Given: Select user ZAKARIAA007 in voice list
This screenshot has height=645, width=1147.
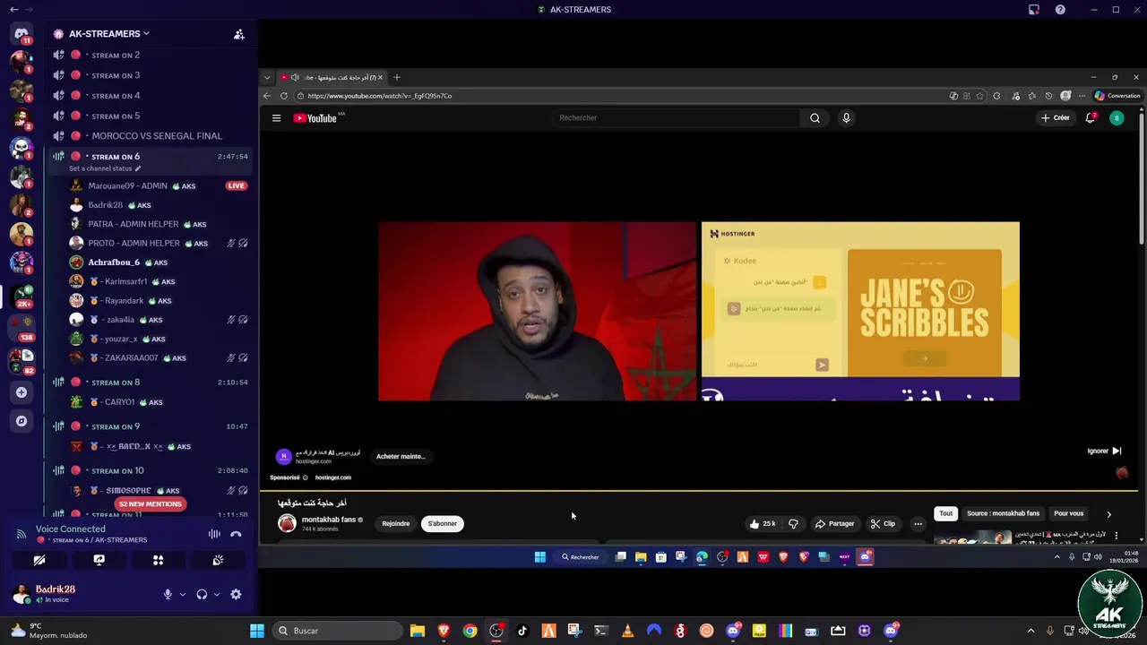Looking at the screenshot, I should click(x=130, y=358).
